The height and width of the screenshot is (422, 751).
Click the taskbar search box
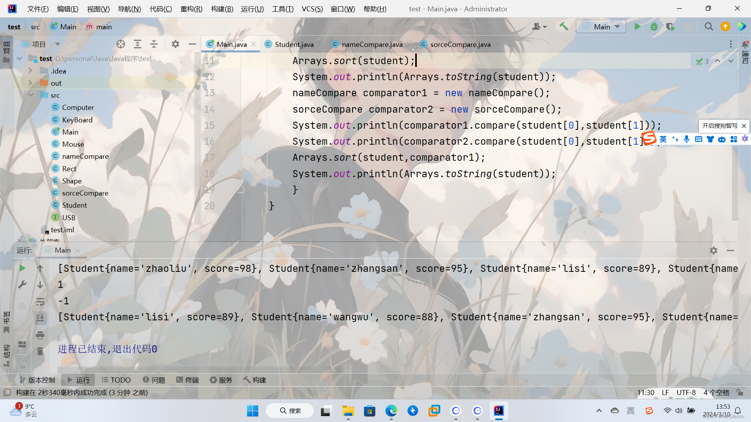click(x=290, y=411)
